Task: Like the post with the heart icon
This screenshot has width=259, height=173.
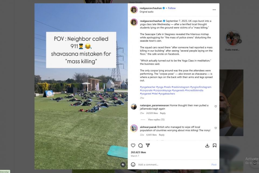Action: click(133, 145)
